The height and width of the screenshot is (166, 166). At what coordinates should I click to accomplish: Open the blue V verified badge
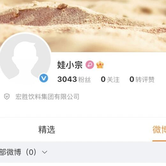click(44, 78)
